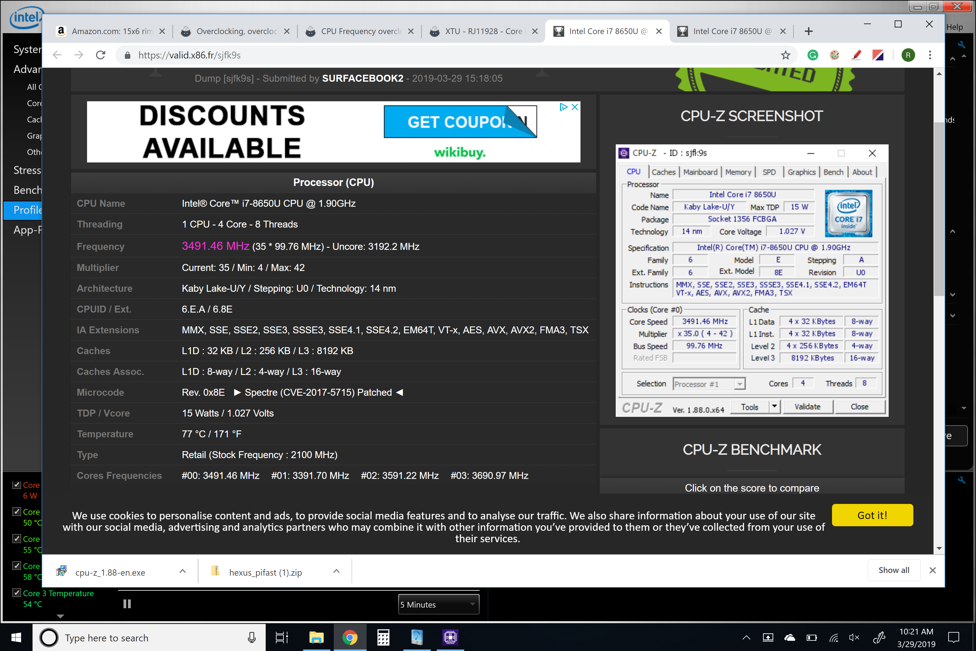Click the AdChoices triangle icon on ad

pyautogui.click(x=563, y=107)
